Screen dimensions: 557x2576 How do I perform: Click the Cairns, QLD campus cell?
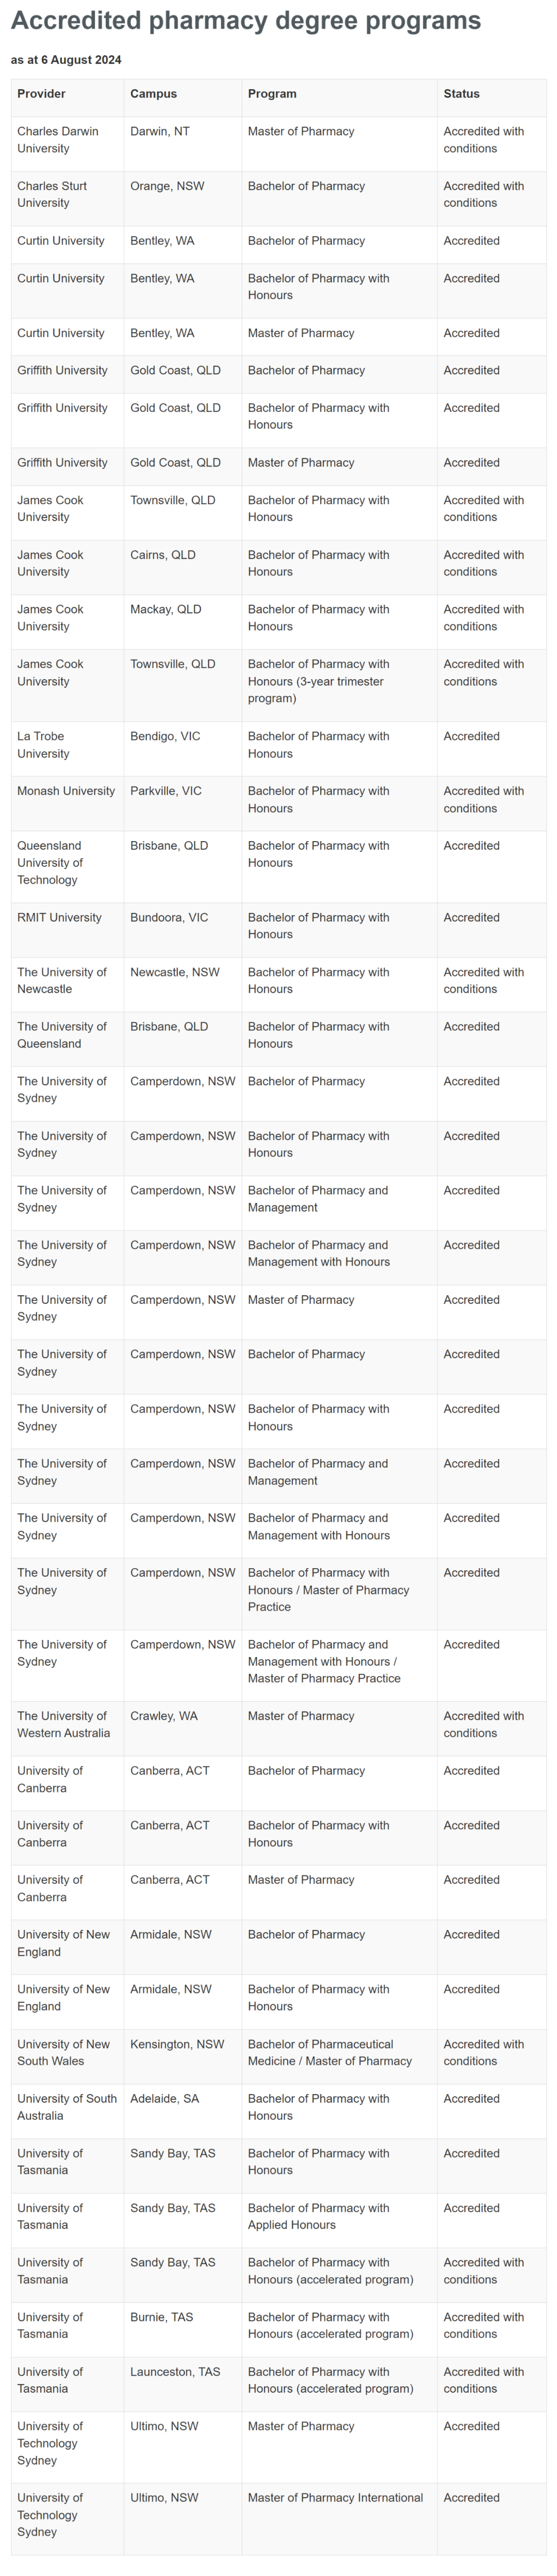click(x=163, y=555)
